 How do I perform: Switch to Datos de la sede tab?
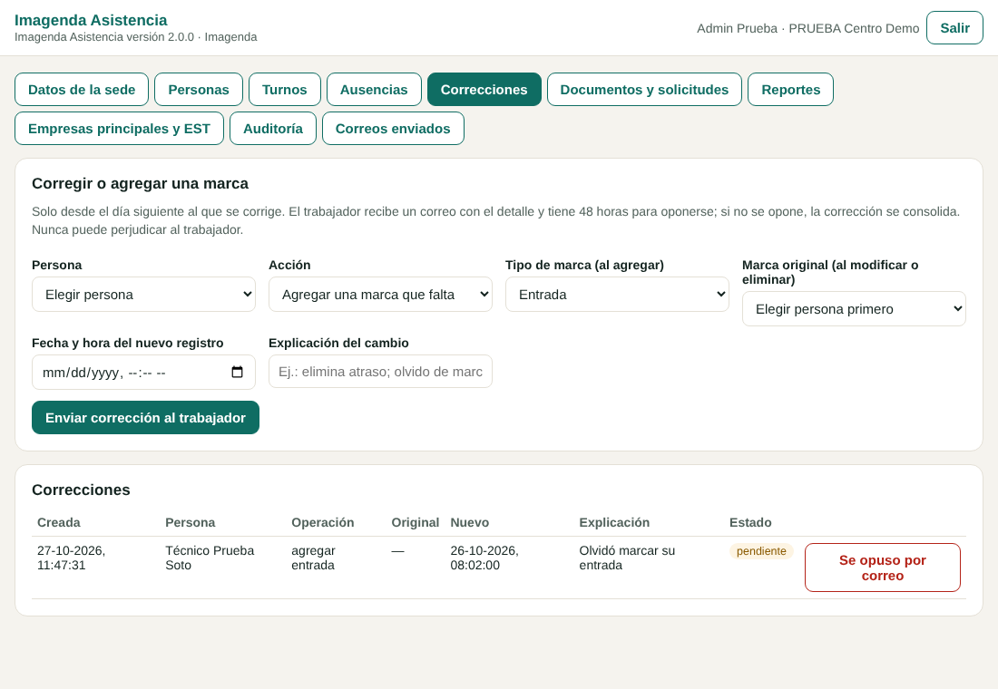tap(82, 90)
